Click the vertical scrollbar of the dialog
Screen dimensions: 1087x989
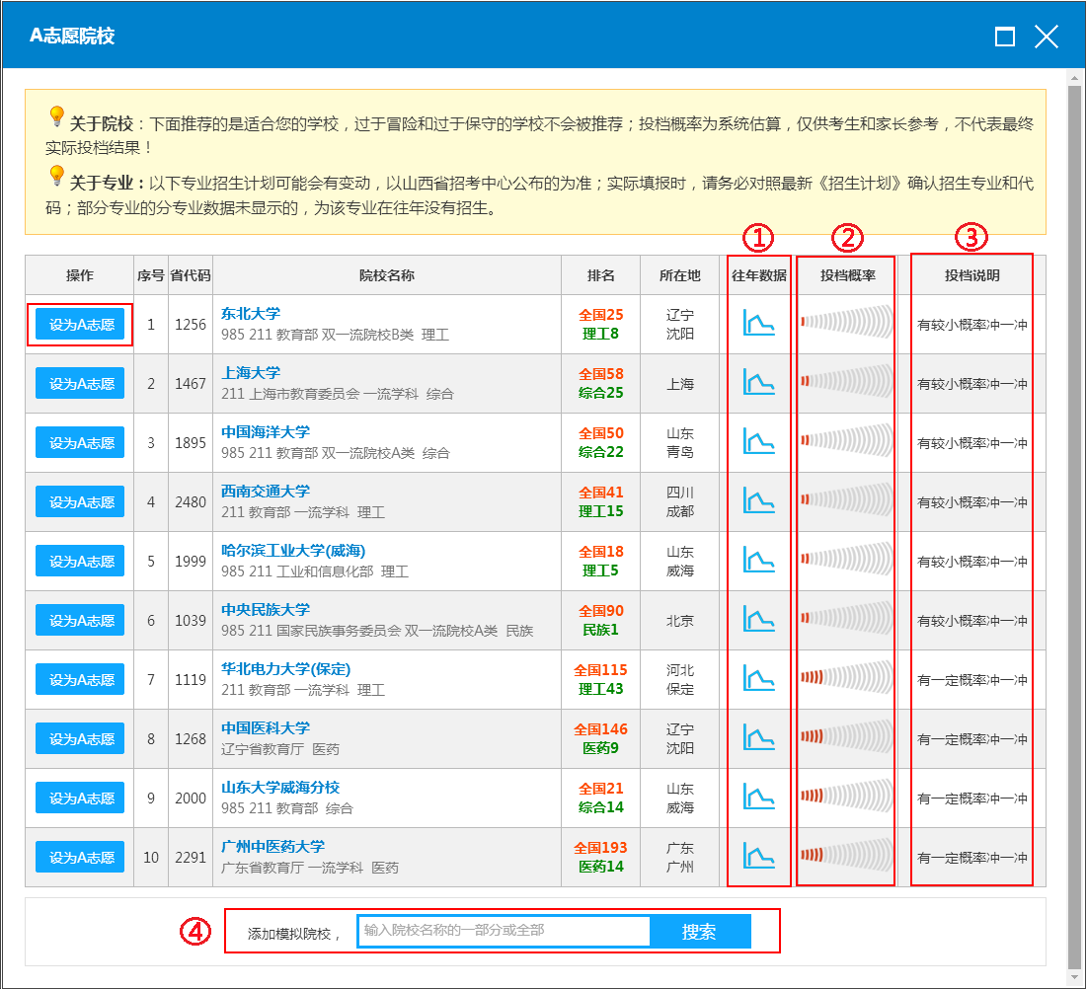point(1074,494)
